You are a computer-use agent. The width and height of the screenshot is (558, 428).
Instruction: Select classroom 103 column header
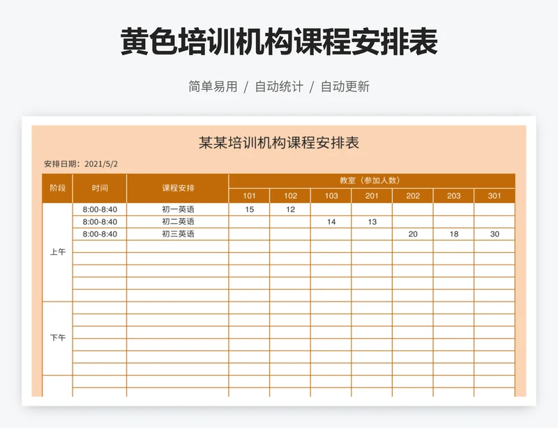click(331, 195)
